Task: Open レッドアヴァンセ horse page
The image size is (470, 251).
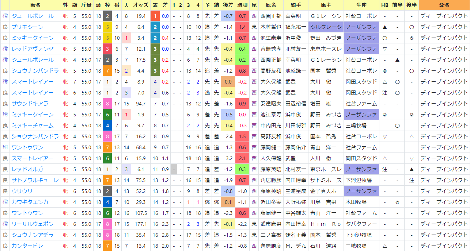Action: pyautogui.click(x=32, y=49)
